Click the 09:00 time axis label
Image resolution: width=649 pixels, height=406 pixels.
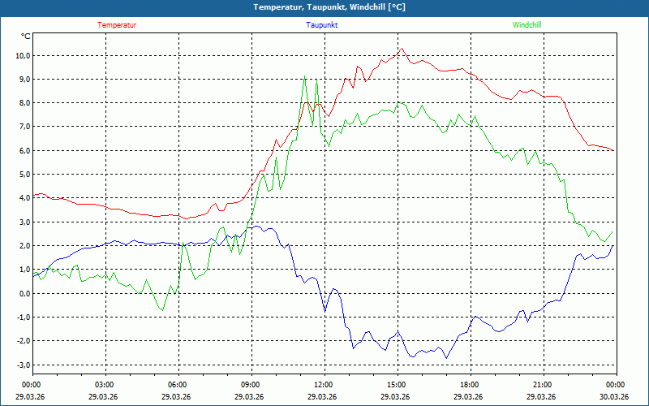(x=251, y=385)
